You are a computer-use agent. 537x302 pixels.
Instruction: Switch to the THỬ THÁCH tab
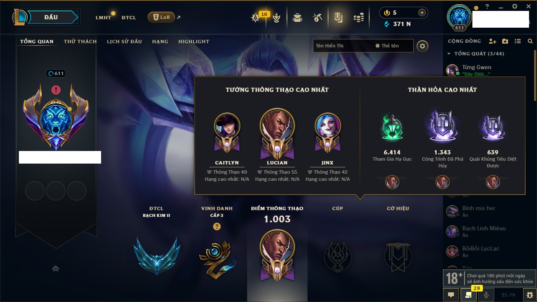click(80, 42)
